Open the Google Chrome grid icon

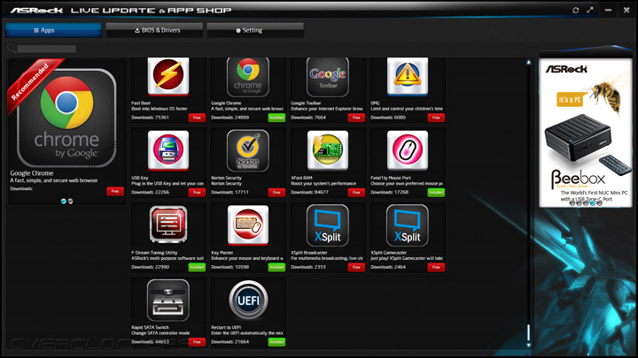[x=248, y=77]
